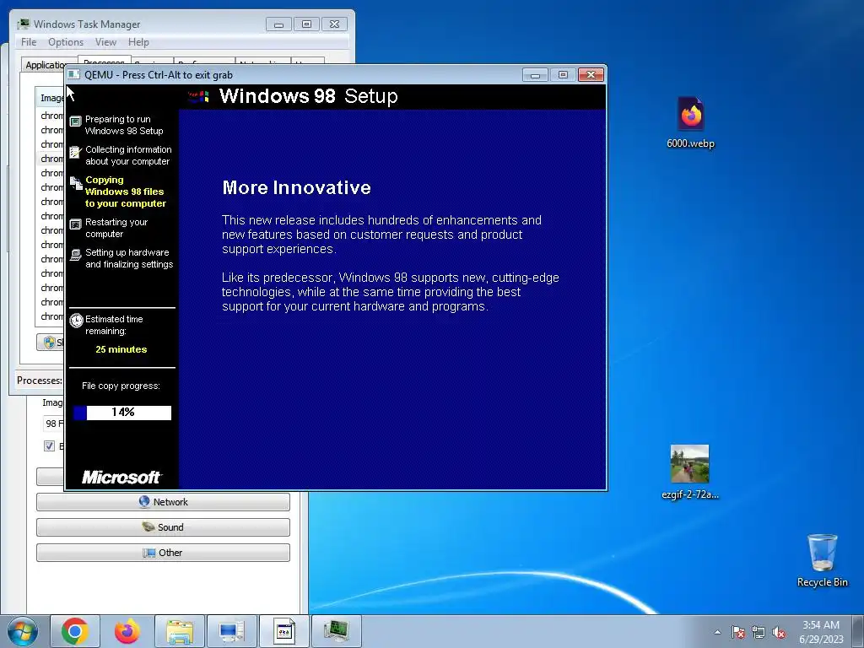
Task: Click the Preparing to run Setup step icon
Action: 75,121
